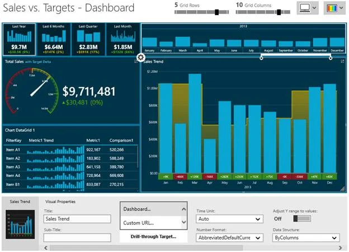
Task: Maximize the Sales Trend chart tile
Action: (x=342, y=61)
